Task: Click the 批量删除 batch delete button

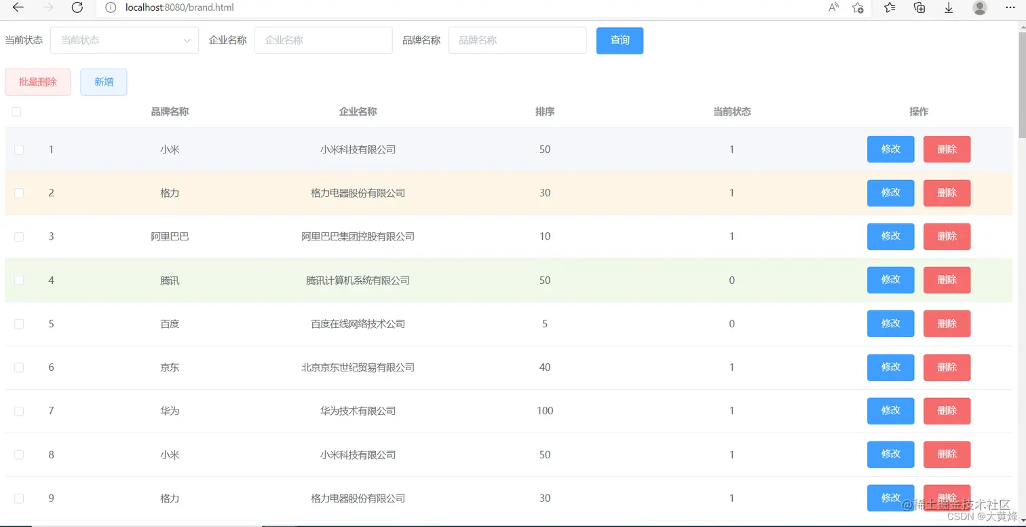Action: coord(37,81)
